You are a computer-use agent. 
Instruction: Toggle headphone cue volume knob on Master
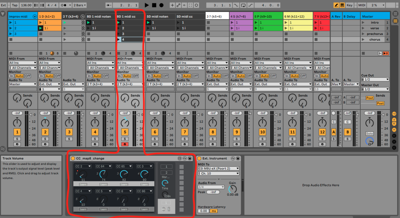[369, 141]
